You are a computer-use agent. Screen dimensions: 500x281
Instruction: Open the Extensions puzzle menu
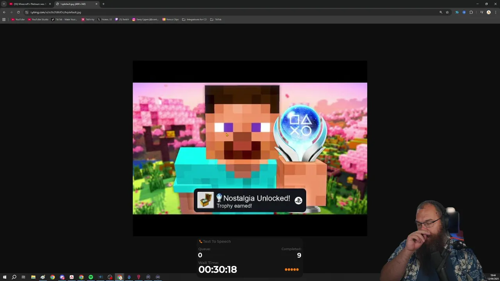tap(471, 12)
